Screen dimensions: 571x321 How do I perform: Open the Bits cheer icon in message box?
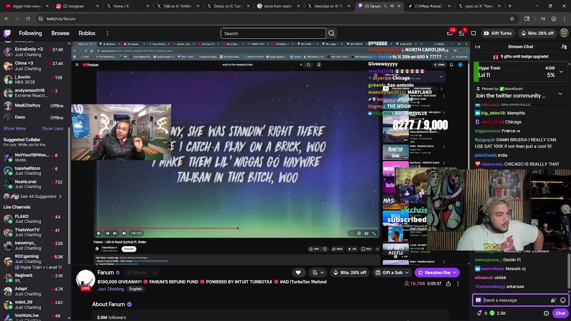tap(553, 300)
